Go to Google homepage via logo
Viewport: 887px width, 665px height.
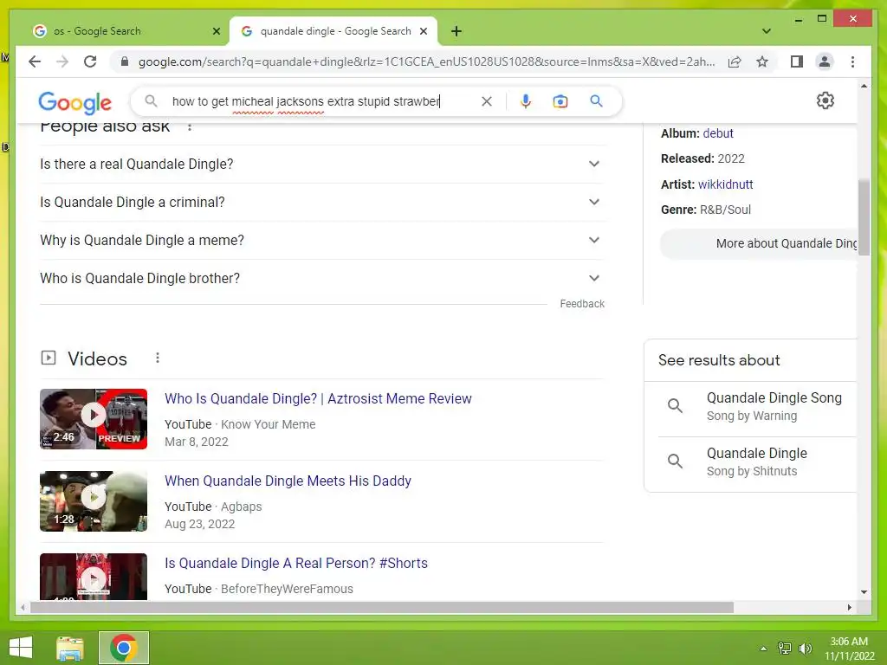(x=74, y=102)
